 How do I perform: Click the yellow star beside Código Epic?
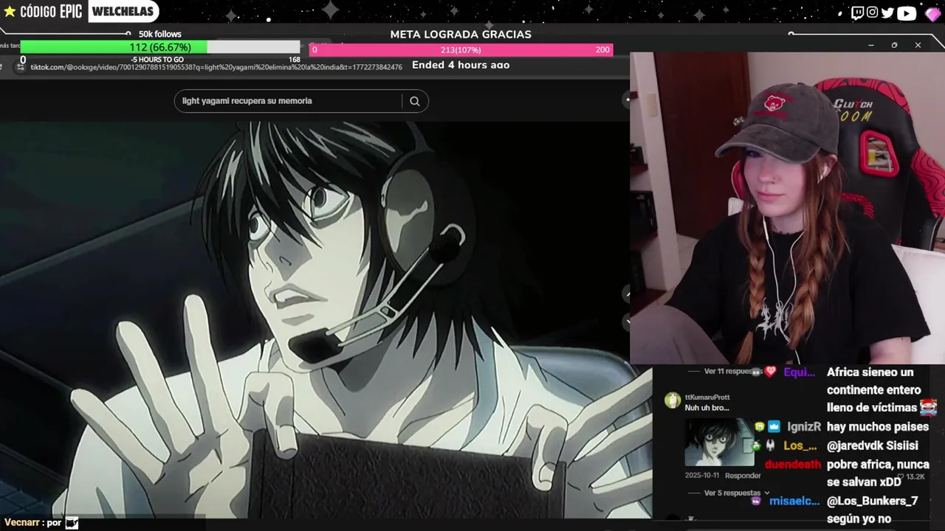point(10,12)
